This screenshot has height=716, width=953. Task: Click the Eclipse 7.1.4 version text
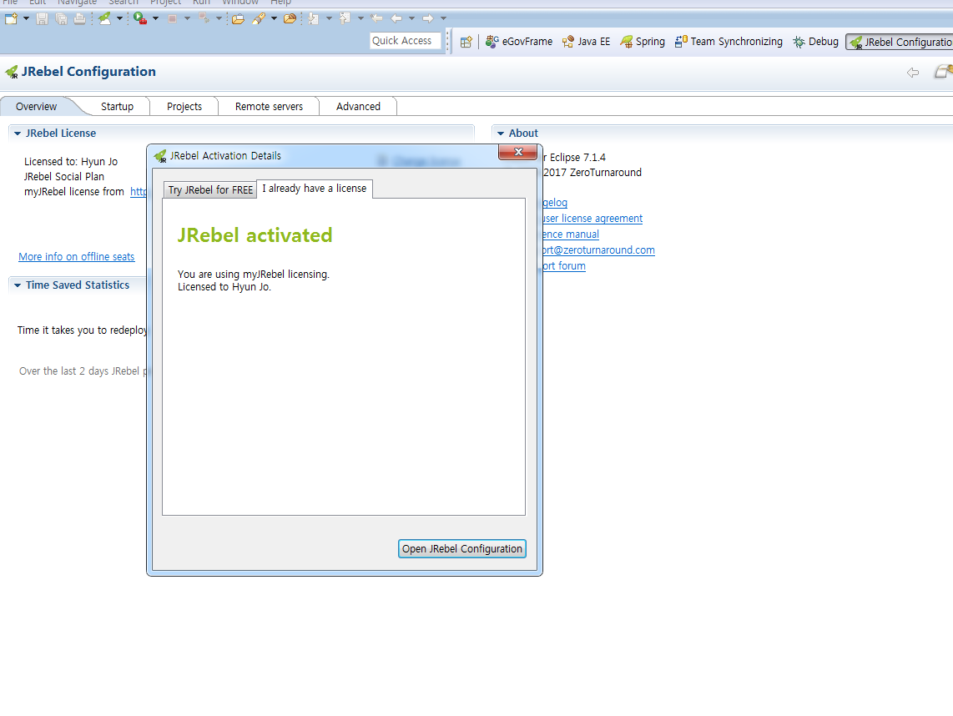tap(577, 158)
